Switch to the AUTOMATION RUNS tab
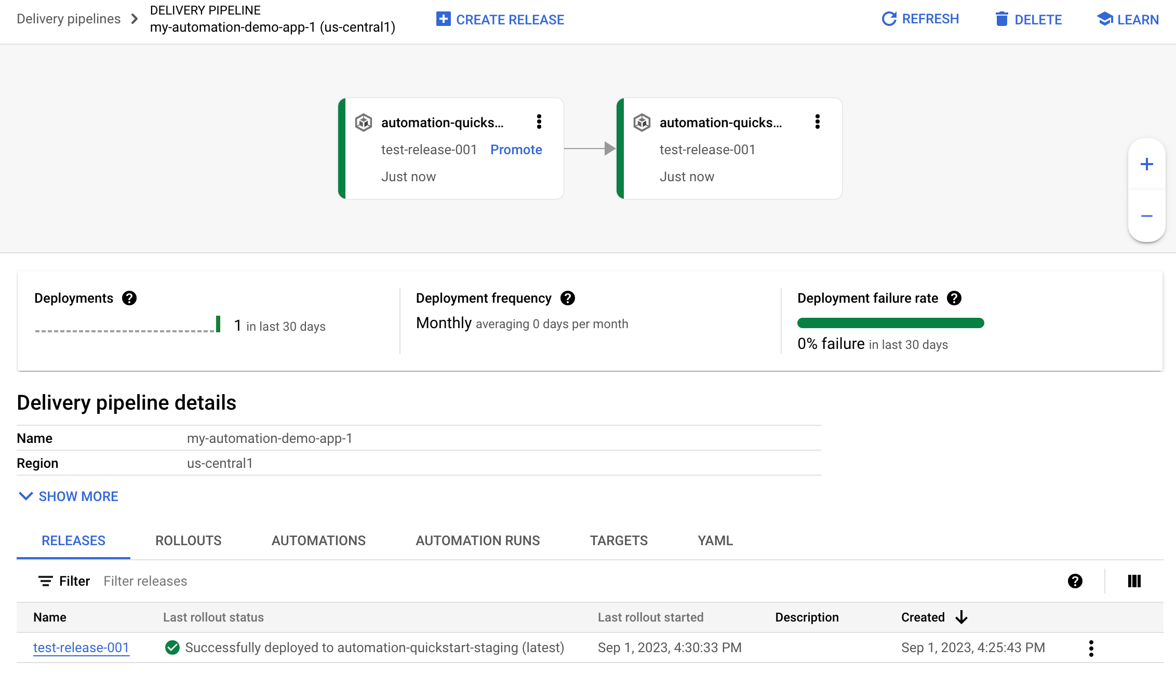The height and width of the screenshot is (675, 1176). pos(477,540)
